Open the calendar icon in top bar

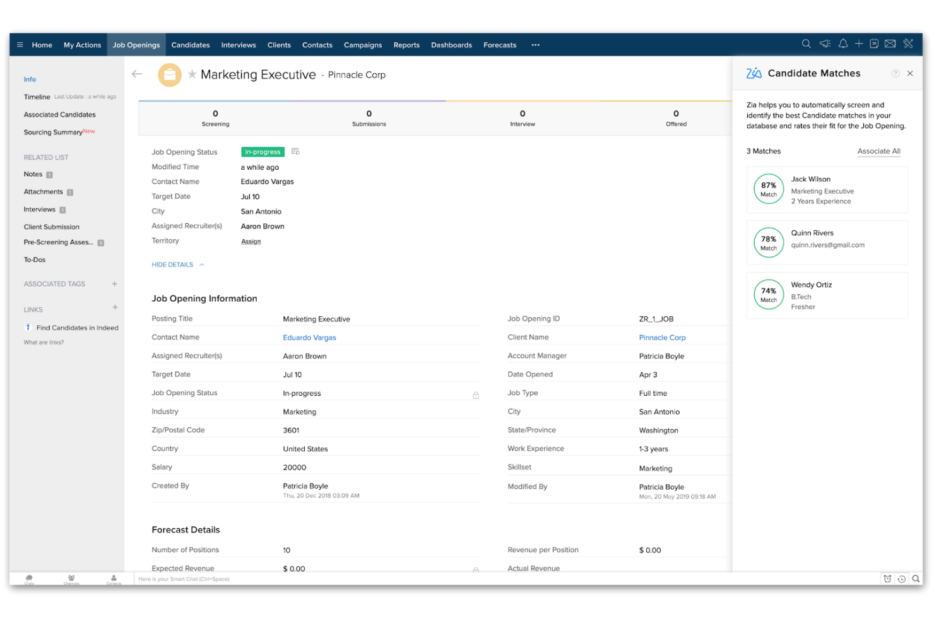click(x=874, y=44)
